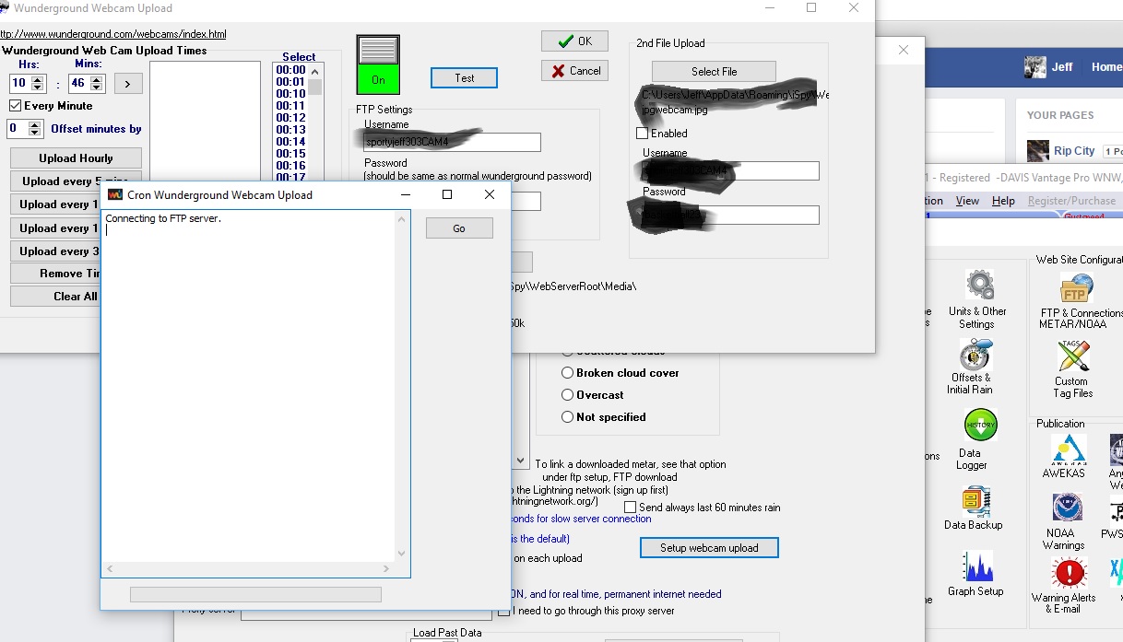
Task: Select 00:16 in the time list
Action: click(x=290, y=166)
